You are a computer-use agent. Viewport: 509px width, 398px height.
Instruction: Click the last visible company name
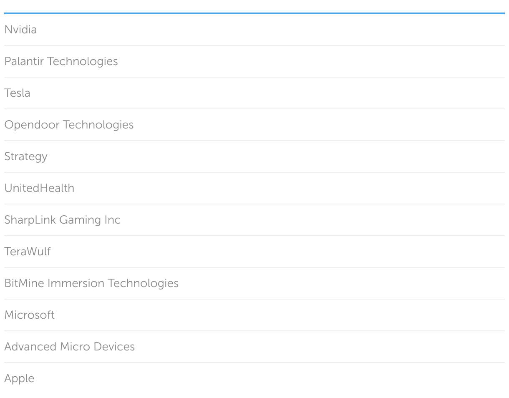click(x=19, y=378)
